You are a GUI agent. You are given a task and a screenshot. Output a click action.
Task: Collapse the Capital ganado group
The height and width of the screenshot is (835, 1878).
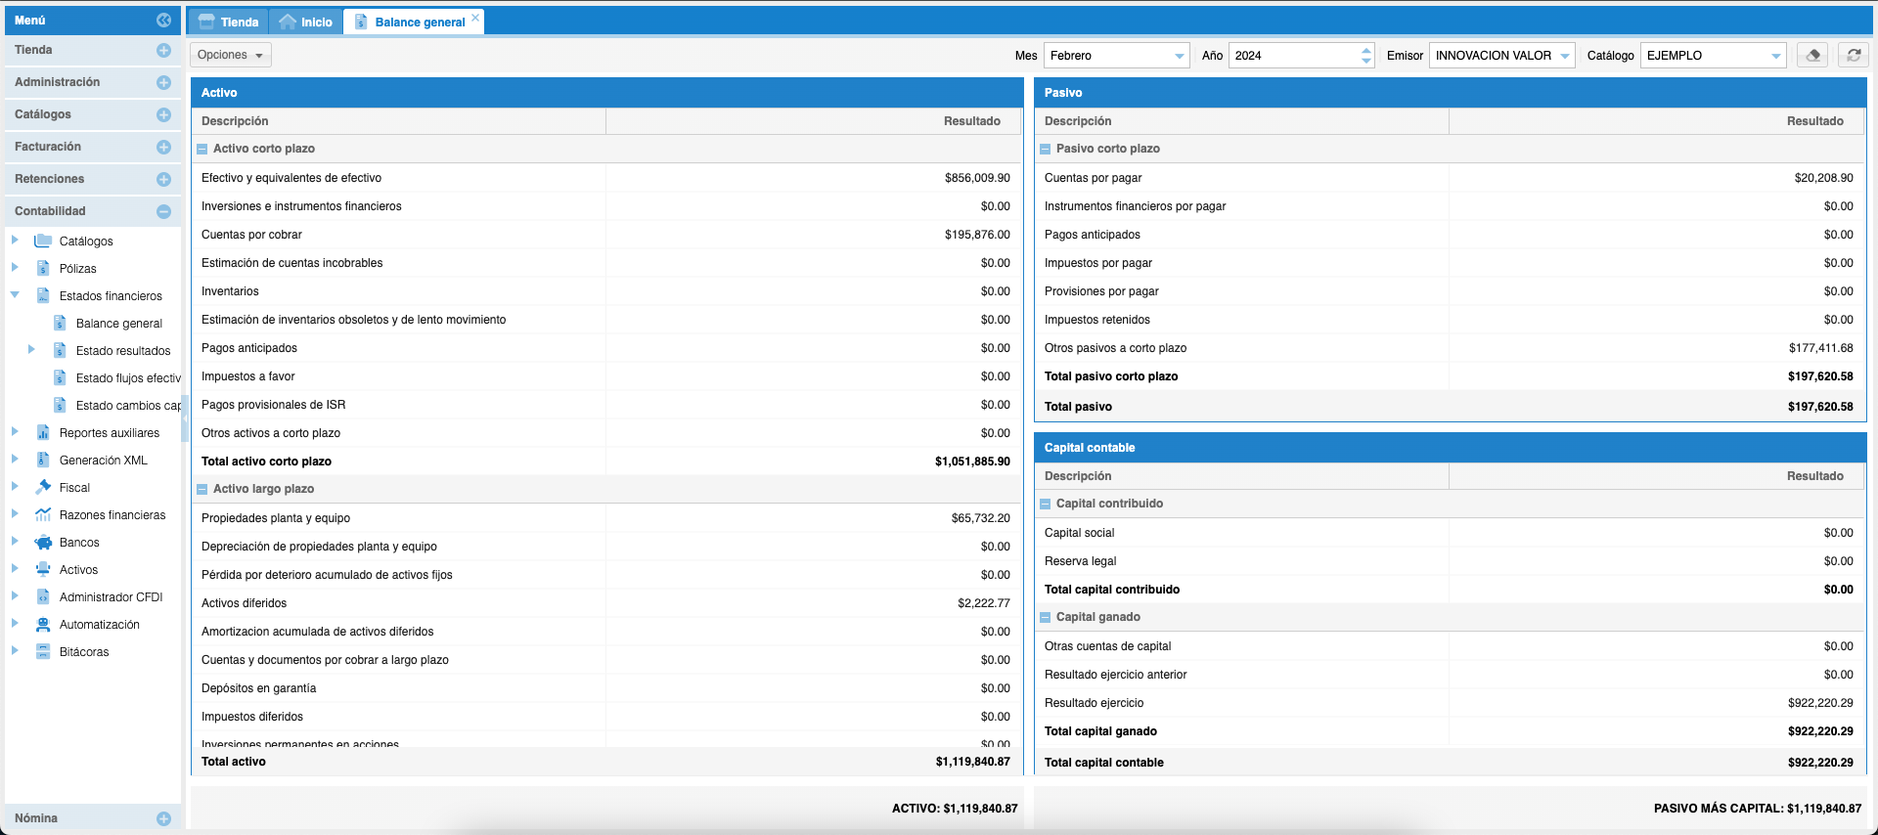1046,618
